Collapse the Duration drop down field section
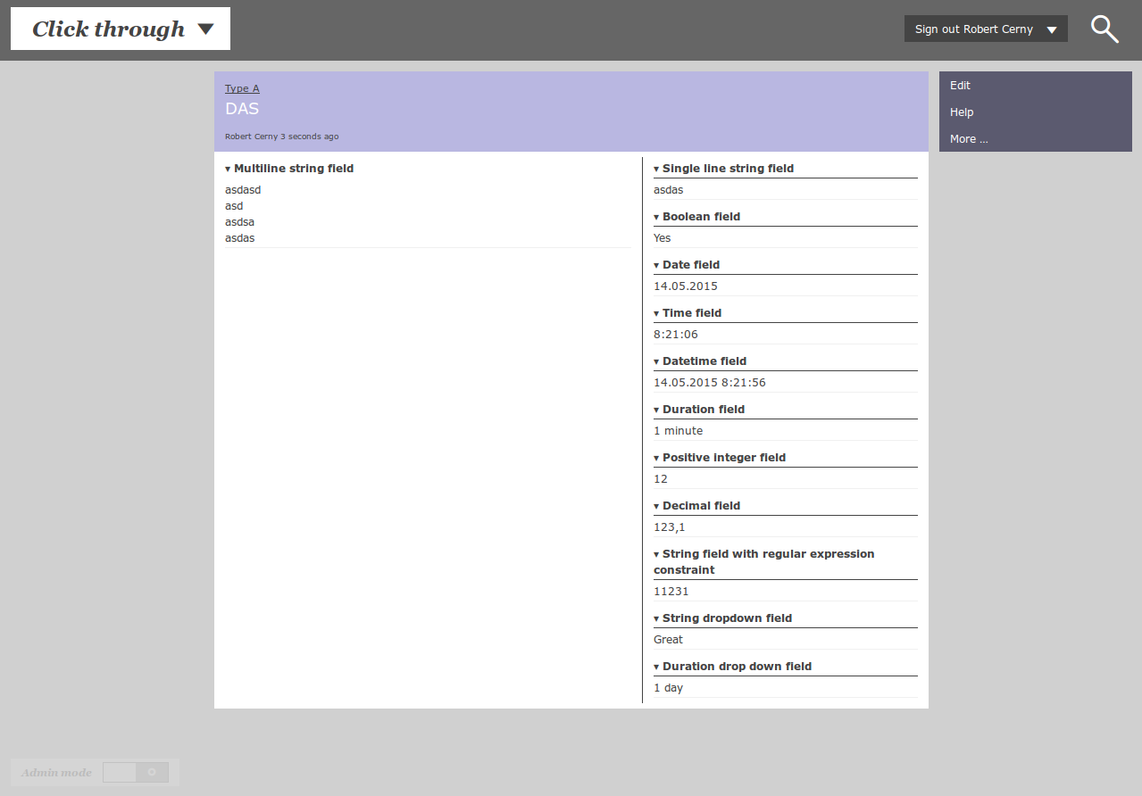 657,667
